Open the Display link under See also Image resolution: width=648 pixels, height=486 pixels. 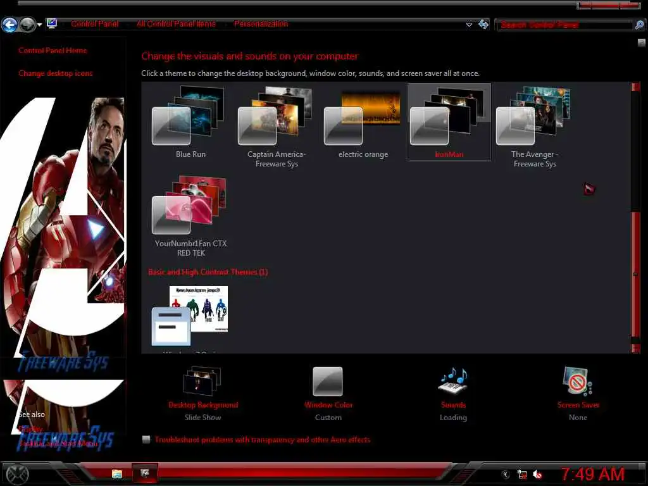click(x=30, y=429)
